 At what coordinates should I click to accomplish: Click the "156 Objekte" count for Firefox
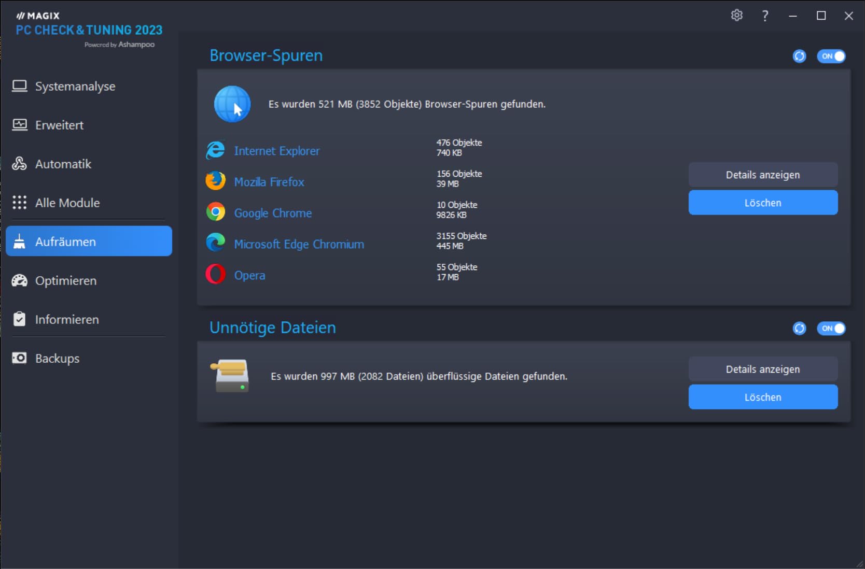pyautogui.click(x=459, y=174)
